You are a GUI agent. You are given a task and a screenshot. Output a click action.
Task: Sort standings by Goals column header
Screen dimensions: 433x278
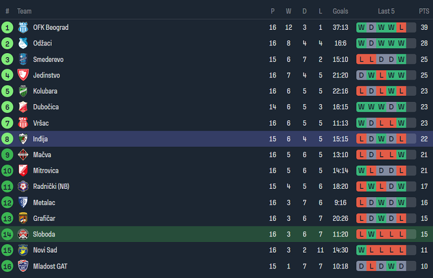click(340, 11)
